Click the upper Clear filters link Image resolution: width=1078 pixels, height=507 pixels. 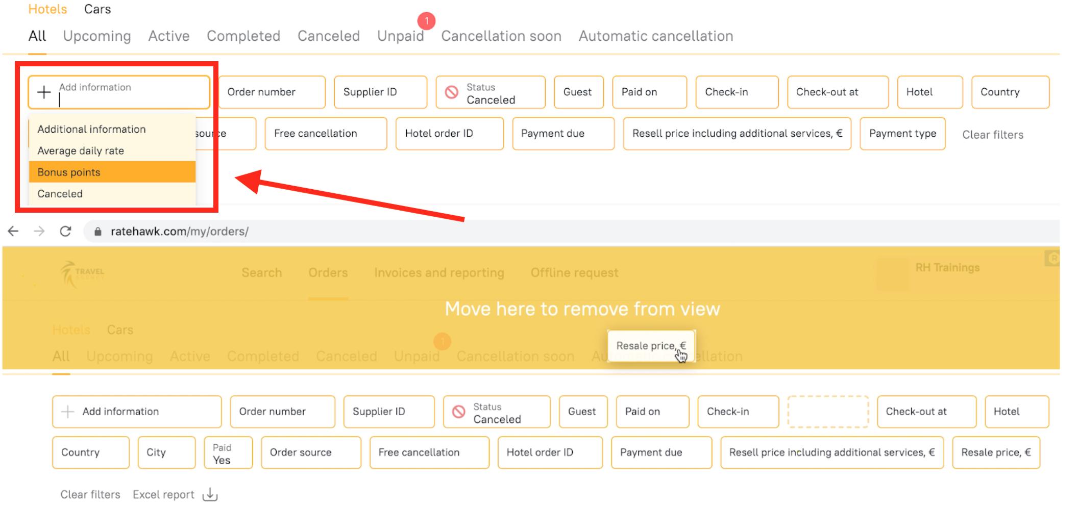(x=992, y=135)
